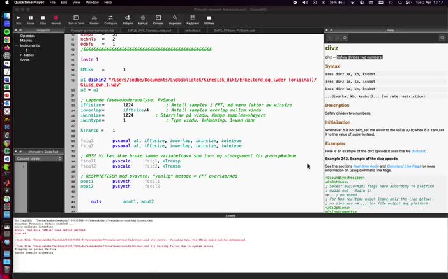The image size is (448, 279).
Task: Click the console error output area
Action: 230,245
